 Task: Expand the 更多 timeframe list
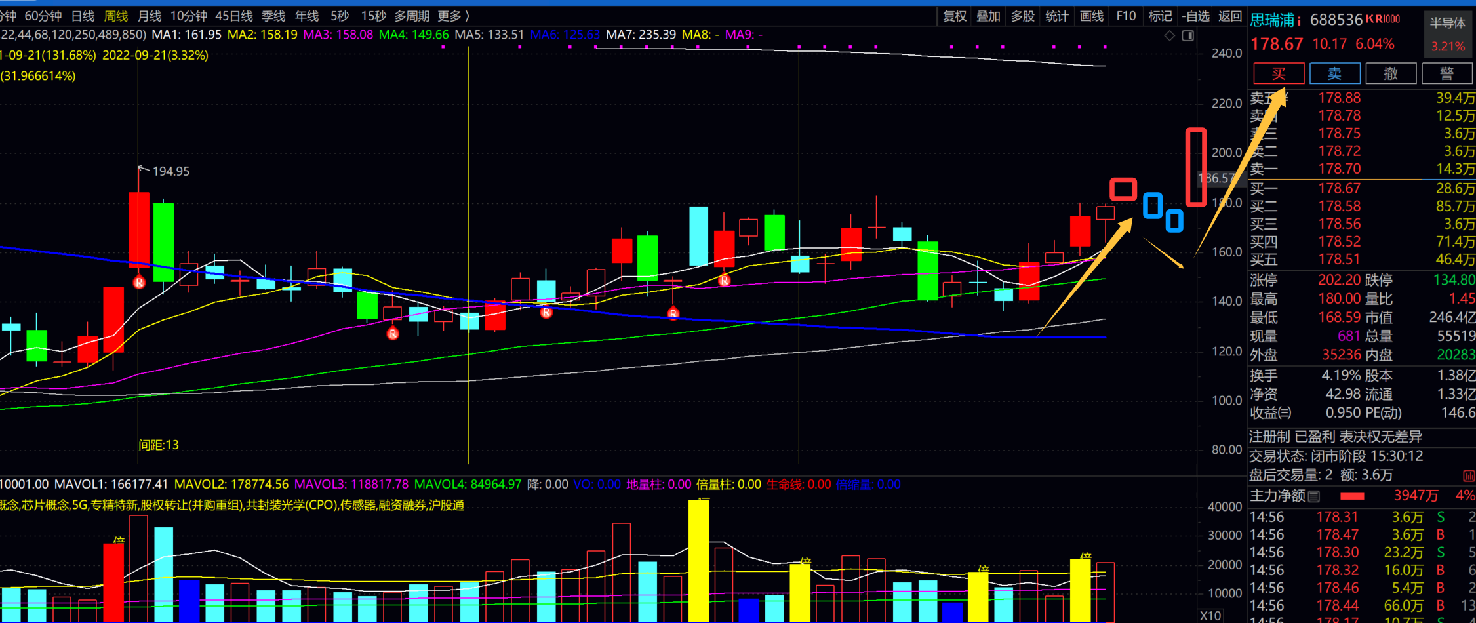pos(453,16)
